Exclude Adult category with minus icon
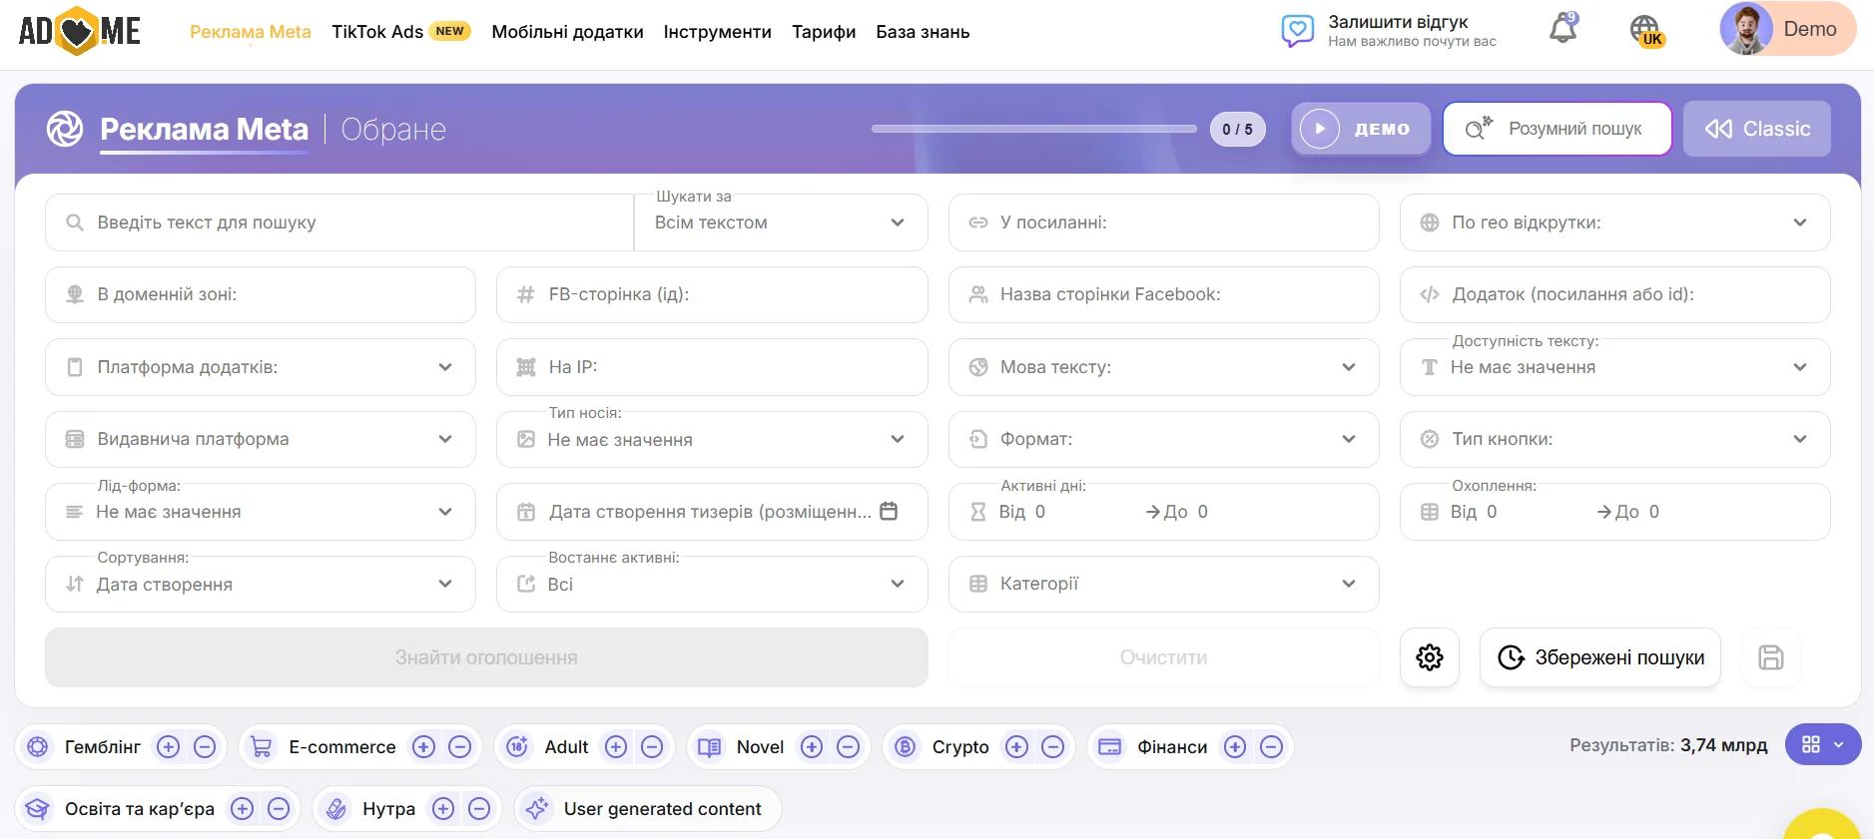1874x839 pixels. [652, 747]
